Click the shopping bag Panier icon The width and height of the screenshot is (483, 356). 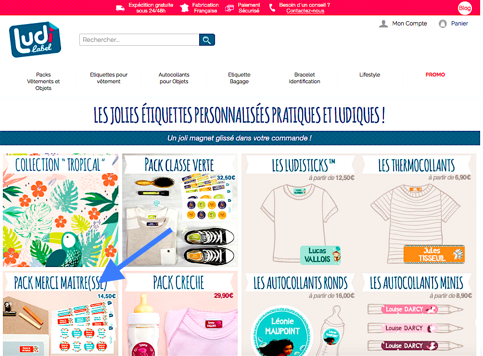[x=443, y=24]
